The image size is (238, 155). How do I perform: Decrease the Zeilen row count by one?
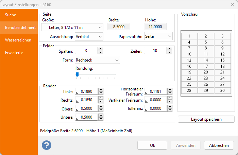point(169,52)
